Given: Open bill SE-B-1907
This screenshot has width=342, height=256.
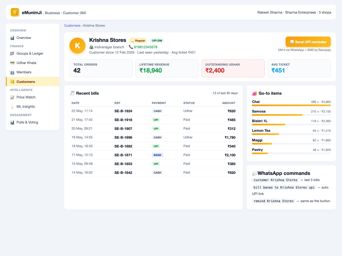Looking at the screenshot, I should pyautogui.click(x=123, y=129).
